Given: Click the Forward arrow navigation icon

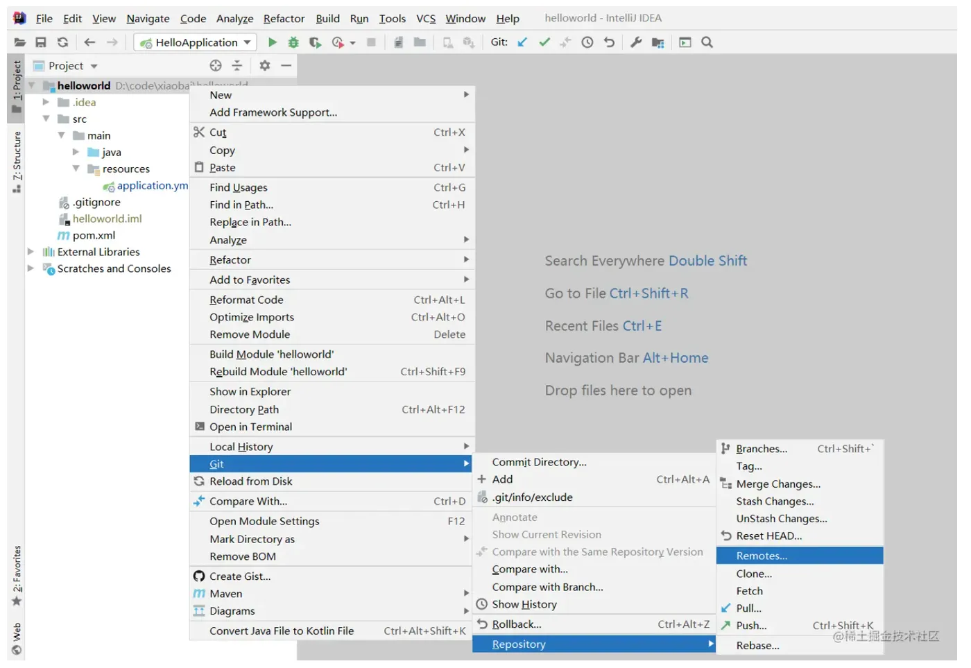Looking at the screenshot, I should pyautogui.click(x=112, y=42).
